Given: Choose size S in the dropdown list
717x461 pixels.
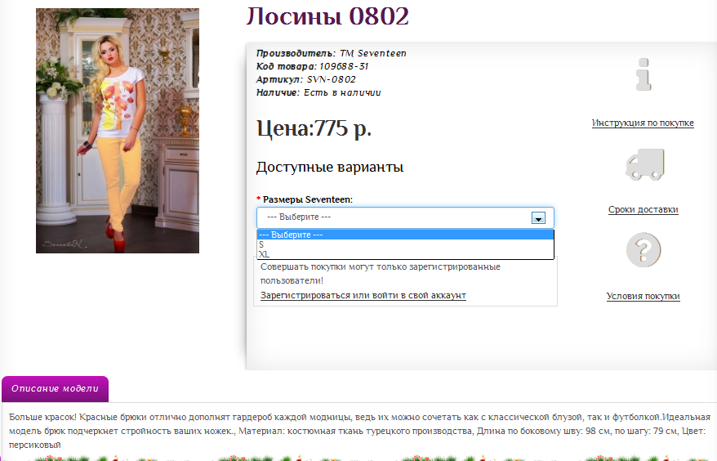Looking at the screenshot, I should (405, 244).
